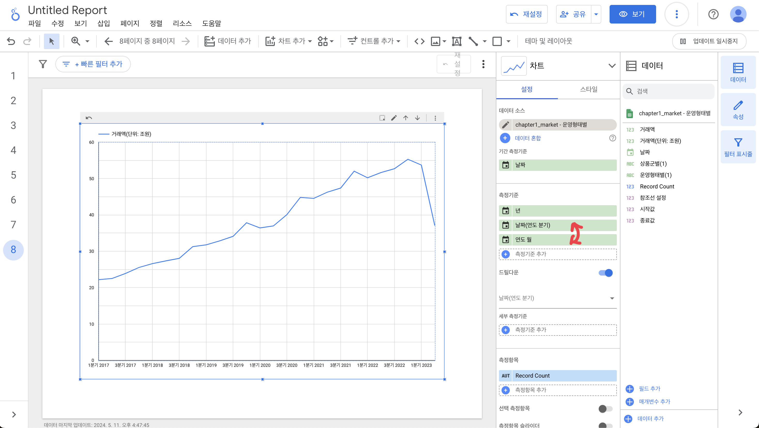Viewport: 759px width, 428px height.
Task: Click the 보기 view button
Action: click(633, 14)
